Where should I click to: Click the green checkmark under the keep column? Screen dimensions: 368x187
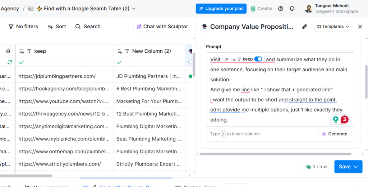click(21, 62)
